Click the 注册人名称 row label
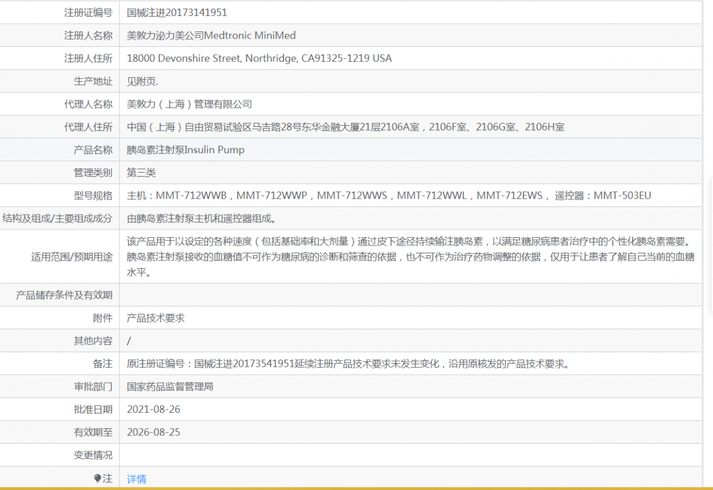 coord(88,36)
